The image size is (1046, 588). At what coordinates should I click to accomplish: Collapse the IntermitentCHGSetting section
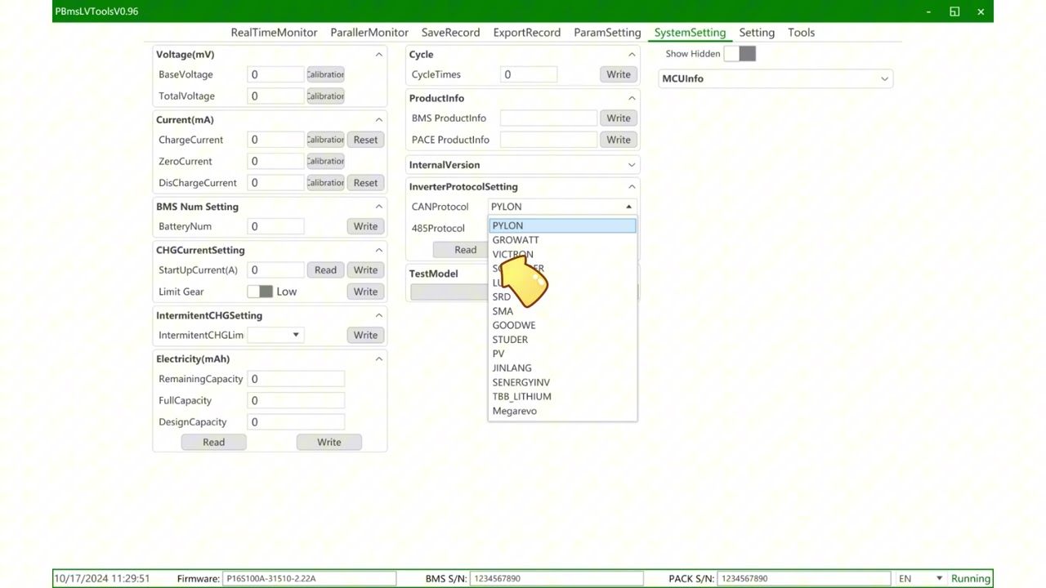378,315
